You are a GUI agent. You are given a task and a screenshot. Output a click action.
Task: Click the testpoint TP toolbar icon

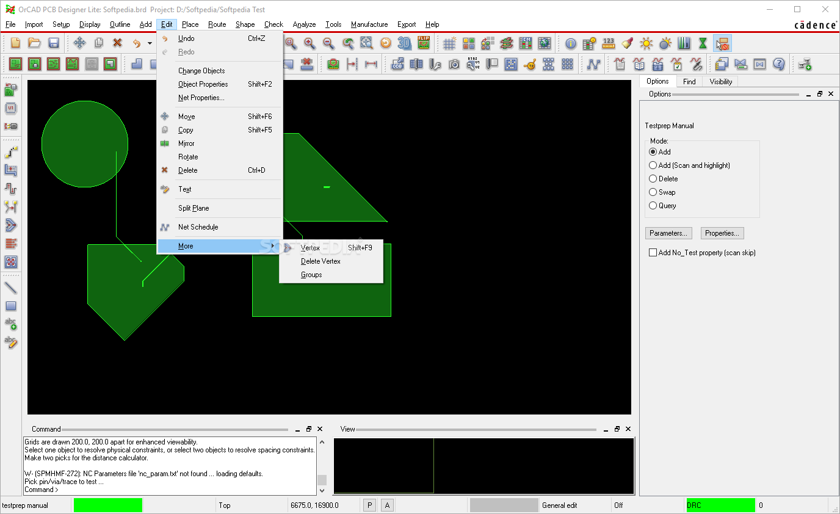[x=530, y=63]
